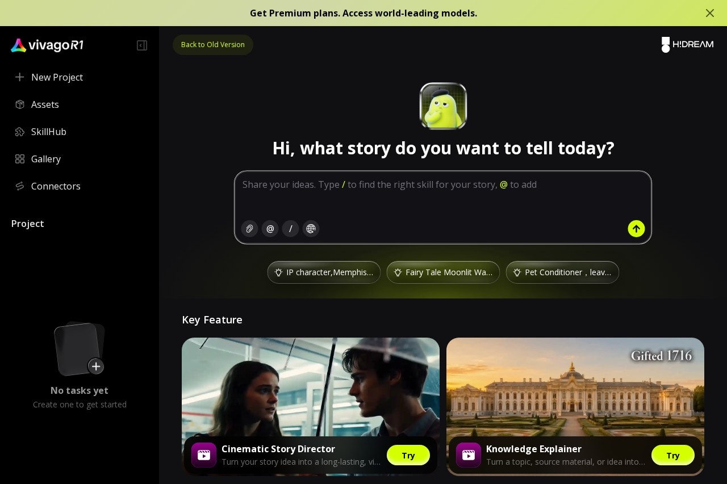The width and height of the screenshot is (727, 484).
Task: Click the Create one to get started text
Action: coord(80,405)
